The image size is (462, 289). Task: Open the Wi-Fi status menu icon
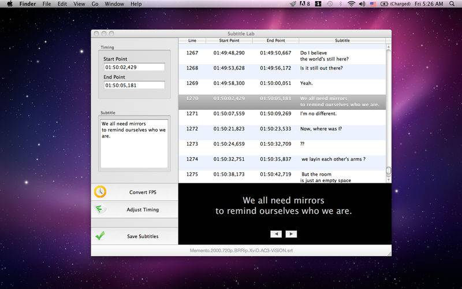[351, 4]
